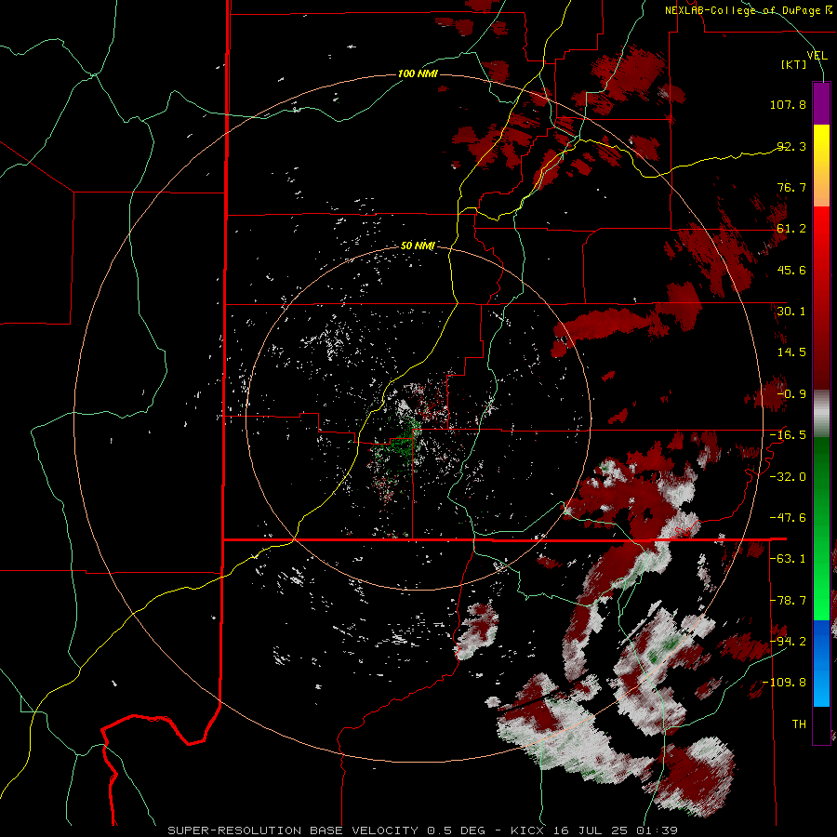Click the 61.2 velocity scale value
The height and width of the screenshot is (837, 837).
tap(791, 229)
